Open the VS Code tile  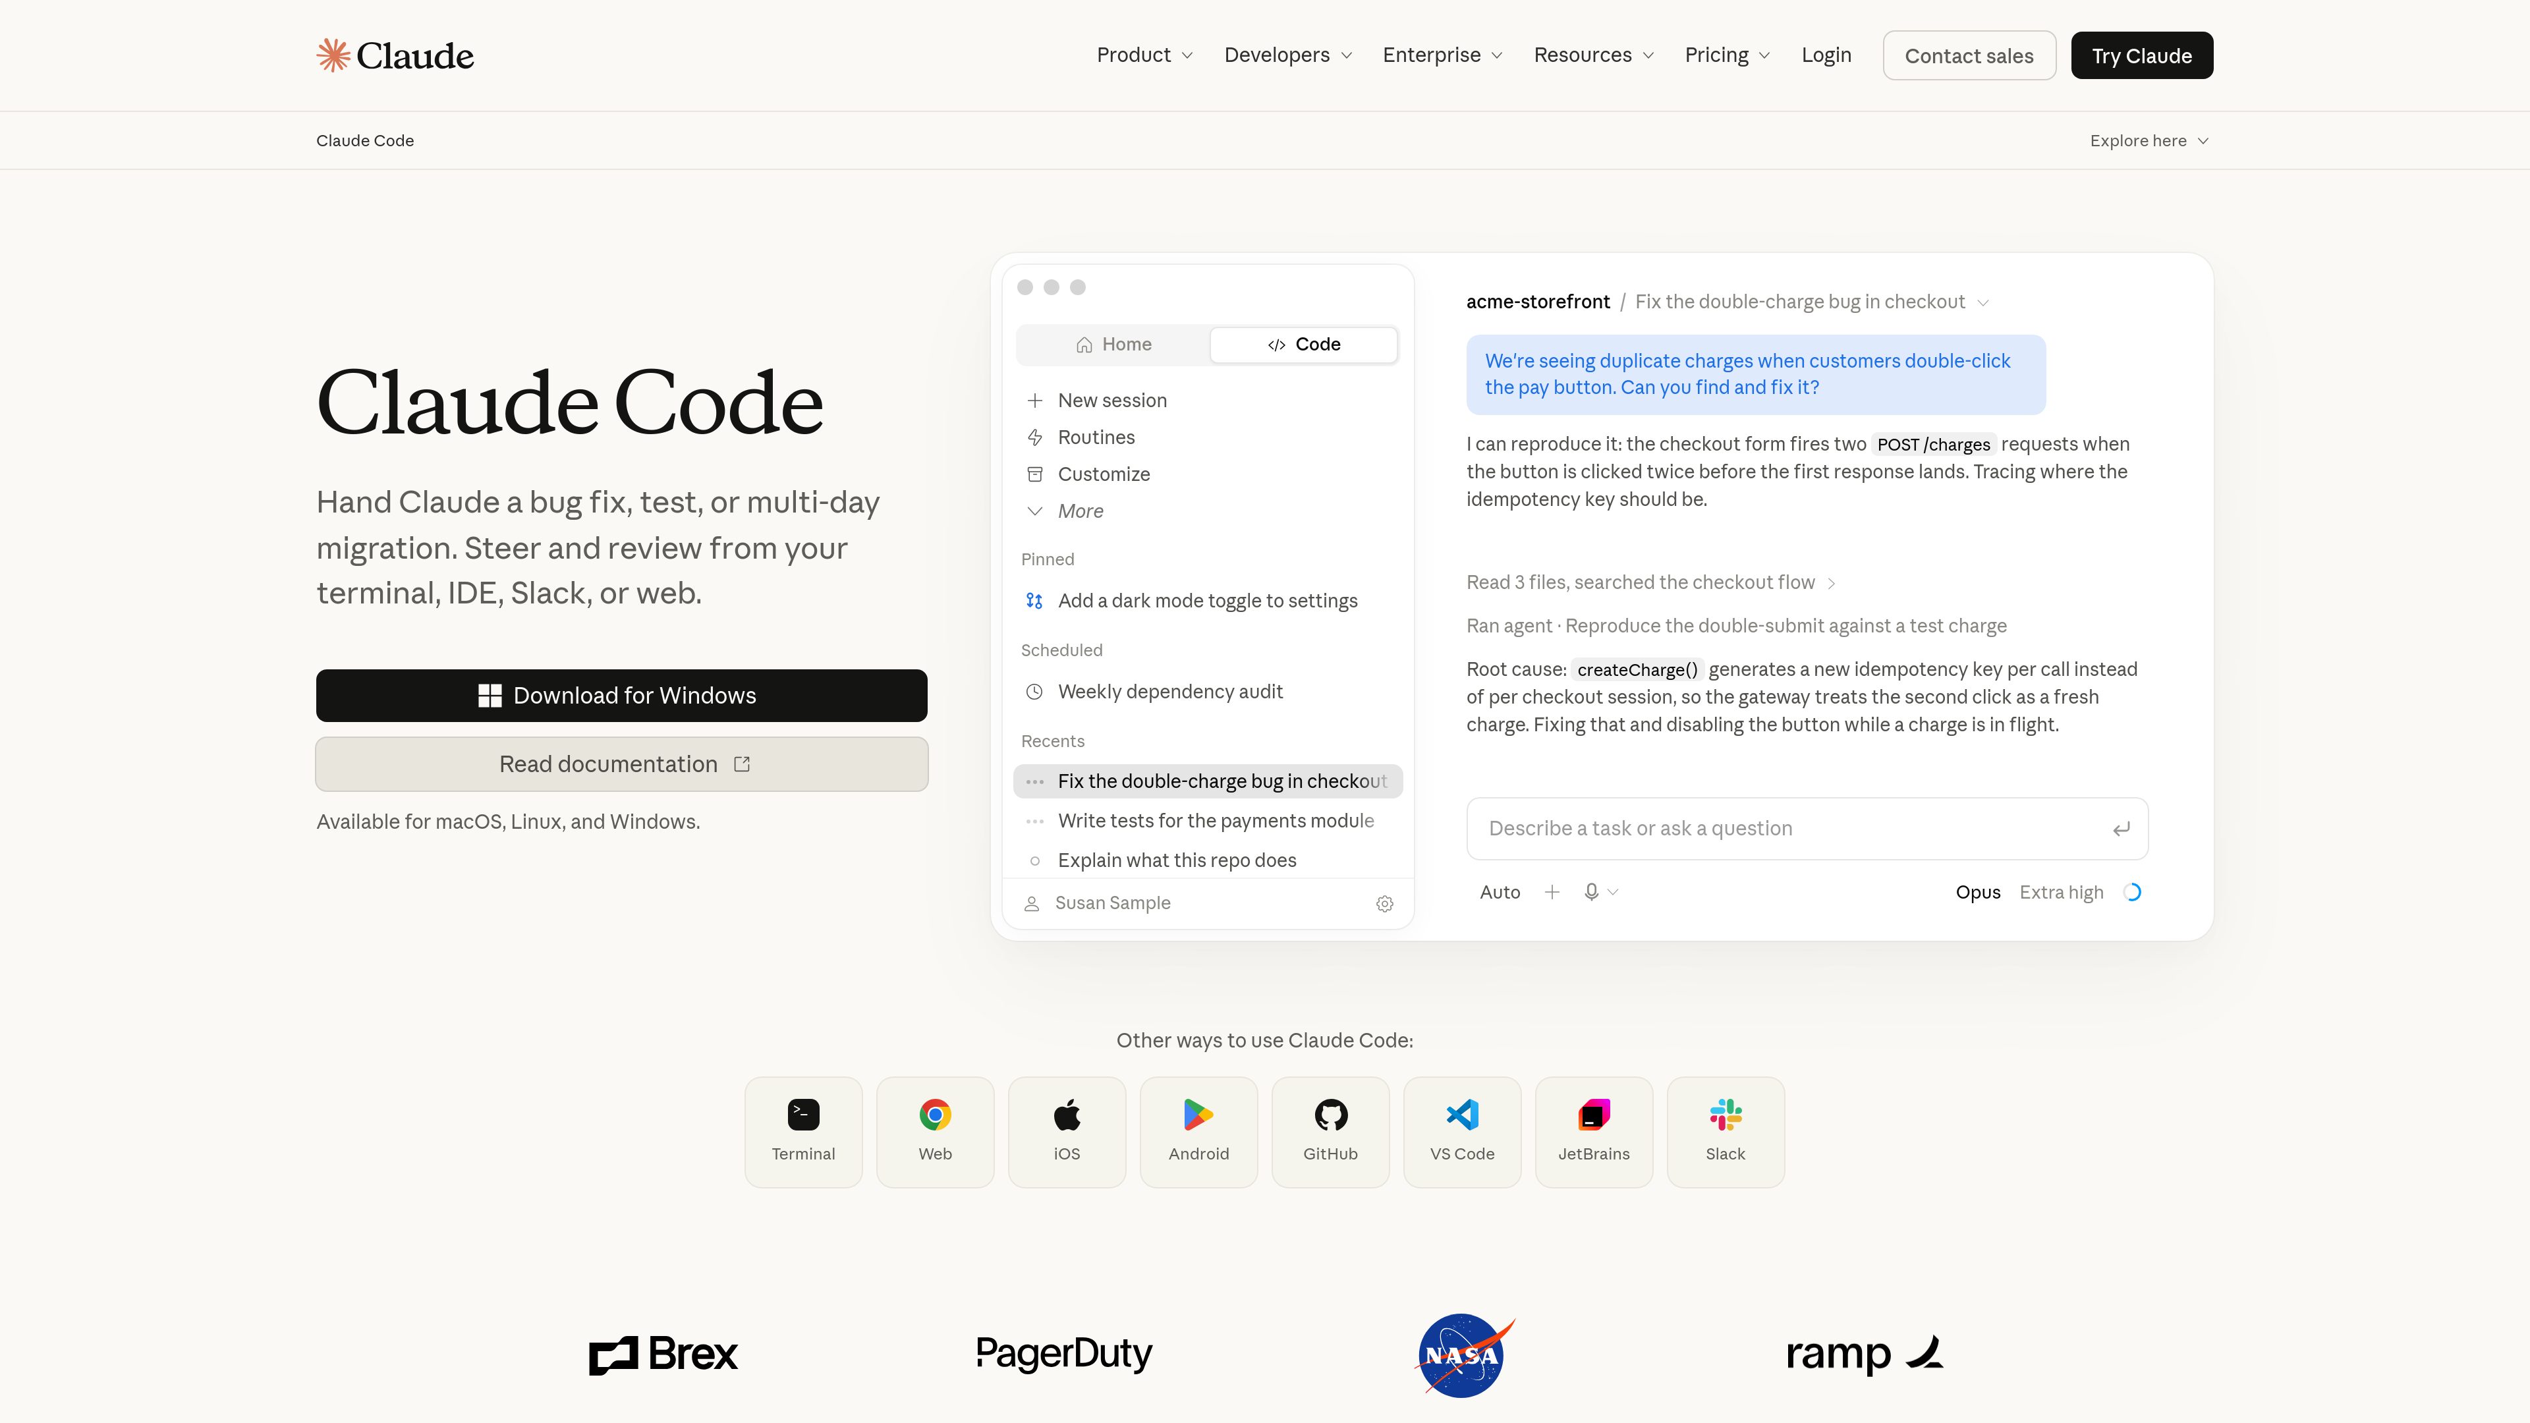(1463, 1131)
